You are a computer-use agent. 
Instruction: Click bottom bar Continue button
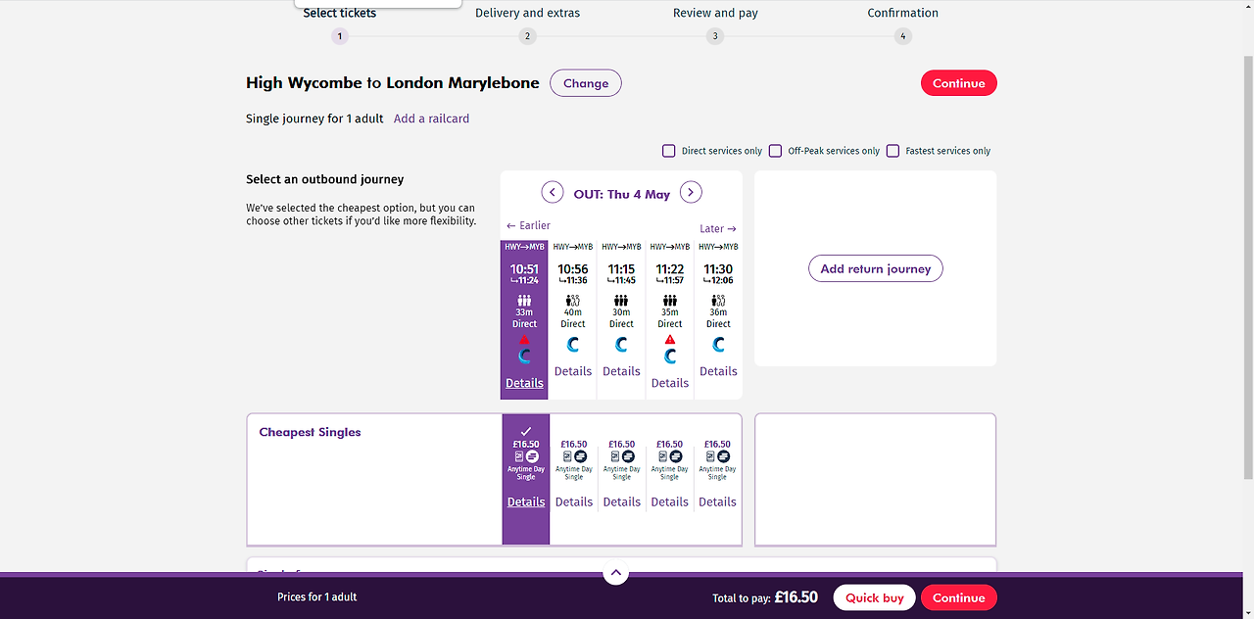[x=959, y=597]
